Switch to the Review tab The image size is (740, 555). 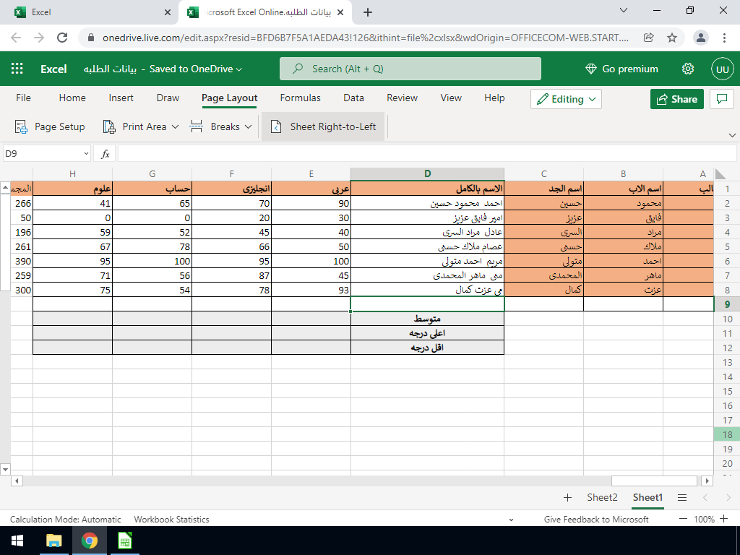[x=402, y=98]
